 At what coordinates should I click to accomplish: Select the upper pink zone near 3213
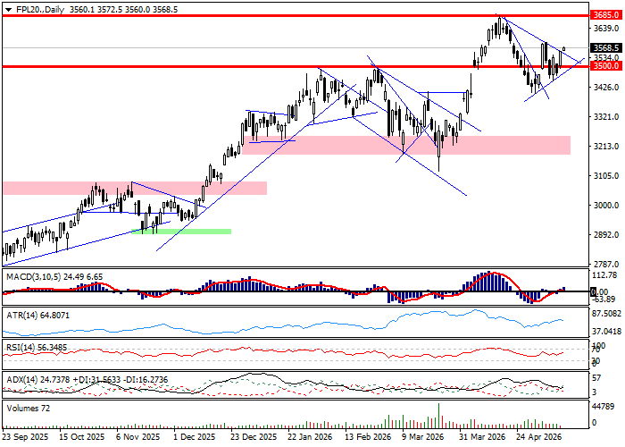tap(406, 145)
